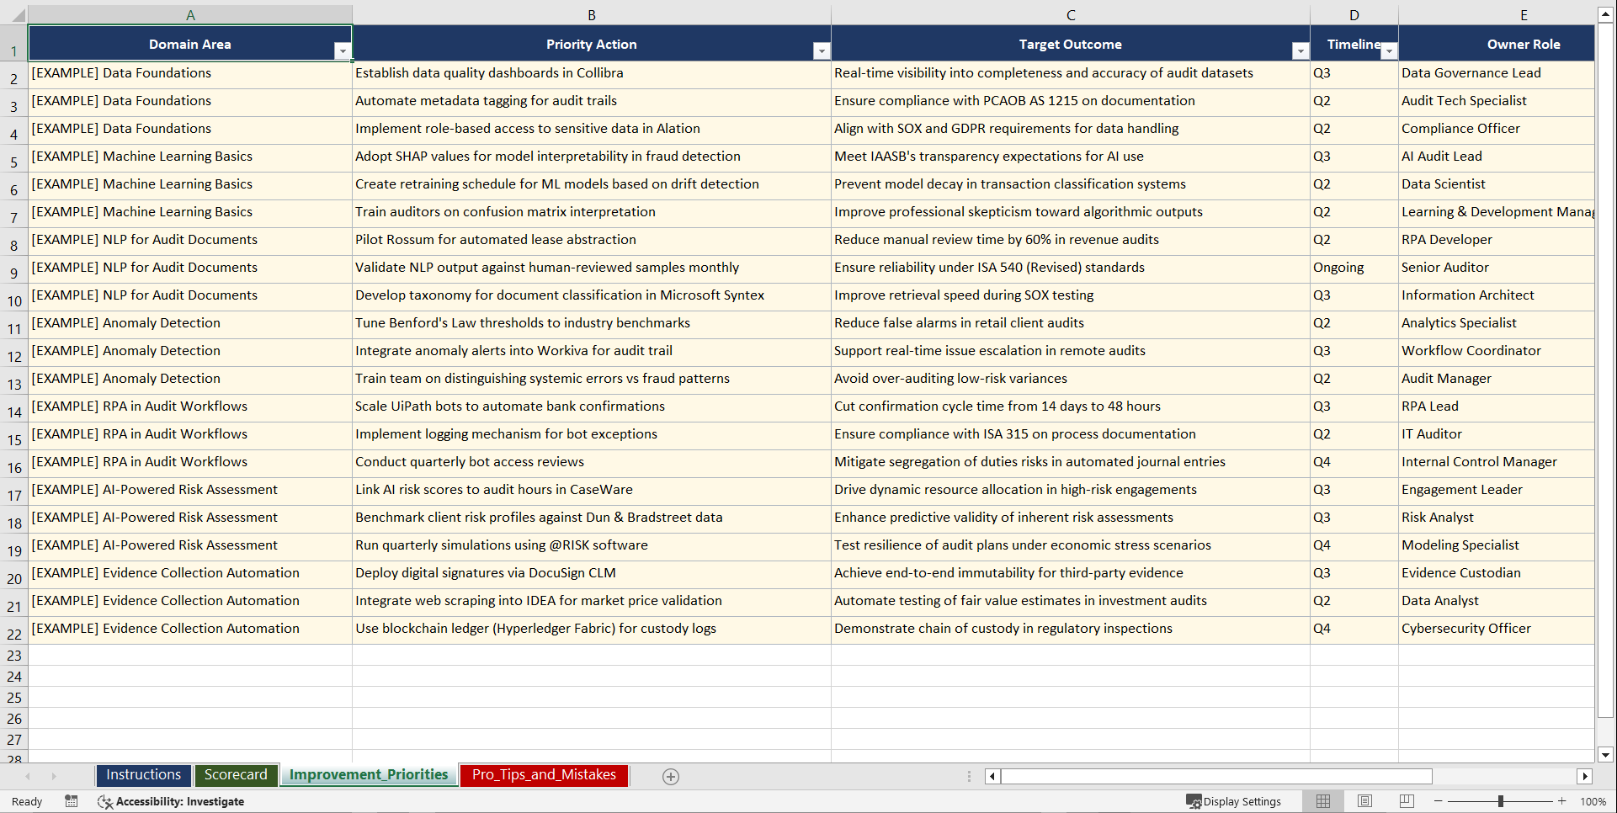Adjust the zoom slider
The height and width of the screenshot is (813, 1617).
pyautogui.click(x=1501, y=801)
